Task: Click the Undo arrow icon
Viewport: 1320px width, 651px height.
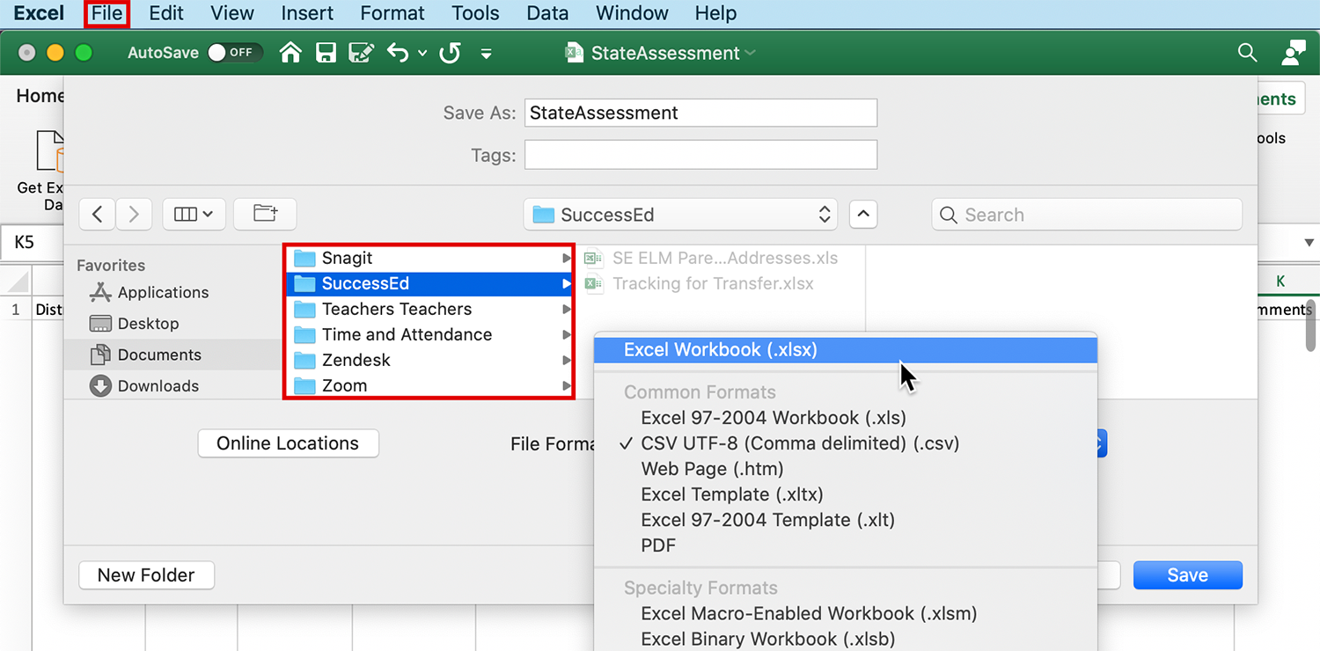Action: click(398, 53)
